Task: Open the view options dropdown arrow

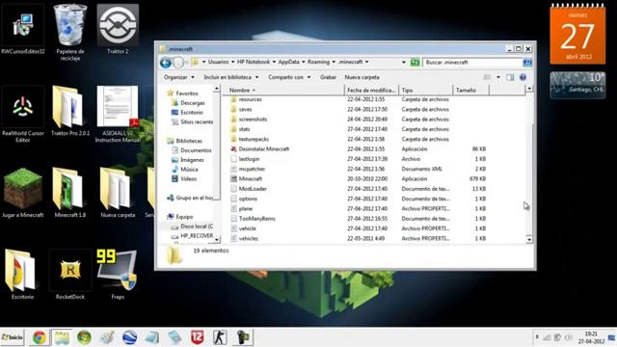Action: 498,77
